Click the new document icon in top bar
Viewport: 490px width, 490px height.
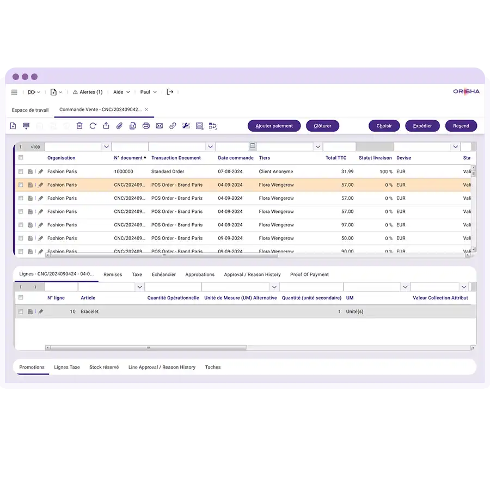(53, 92)
